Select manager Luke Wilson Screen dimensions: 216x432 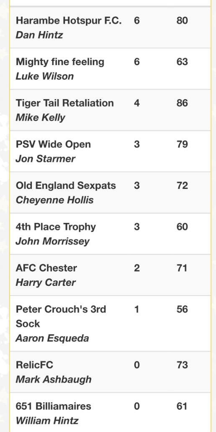click(x=45, y=76)
